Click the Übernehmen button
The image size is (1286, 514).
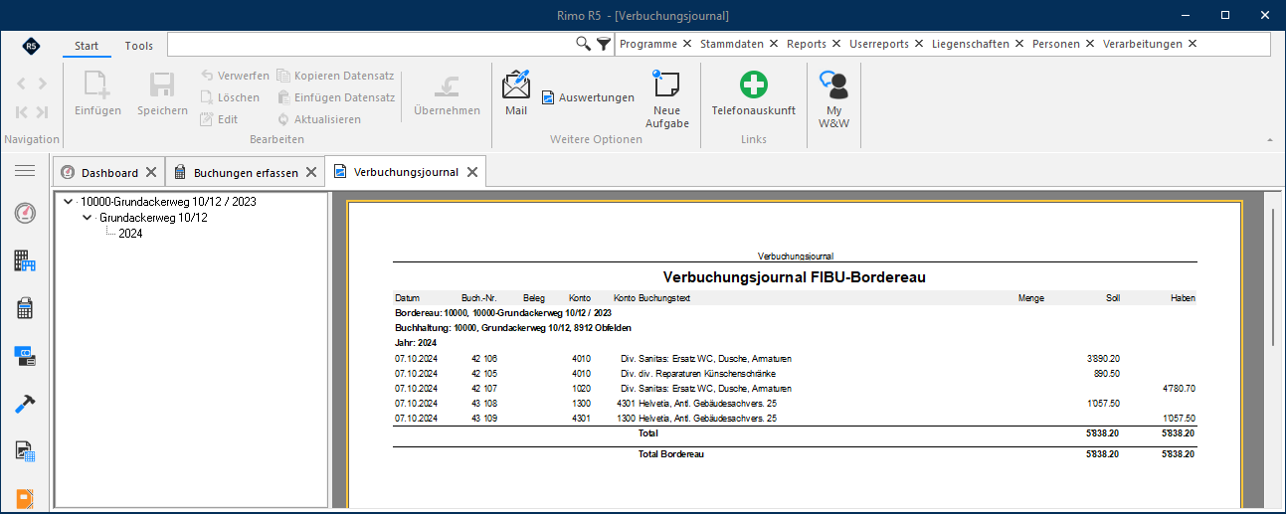[447, 94]
